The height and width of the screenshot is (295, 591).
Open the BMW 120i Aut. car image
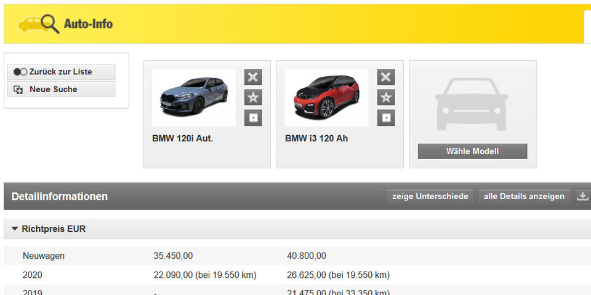tap(194, 98)
